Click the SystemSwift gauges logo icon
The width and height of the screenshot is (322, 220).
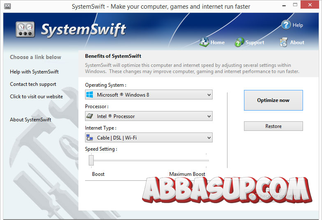point(25,29)
